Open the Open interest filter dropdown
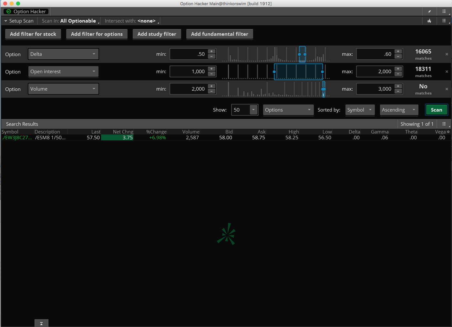The width and height of the screenshot is (452, 327). (x=63, y=72)
